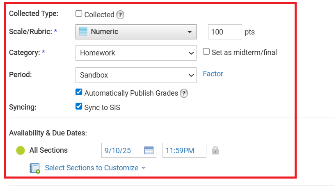Disable Automatically Publish Grades
This screenshot has width=334, height=188.
point(79,92)
